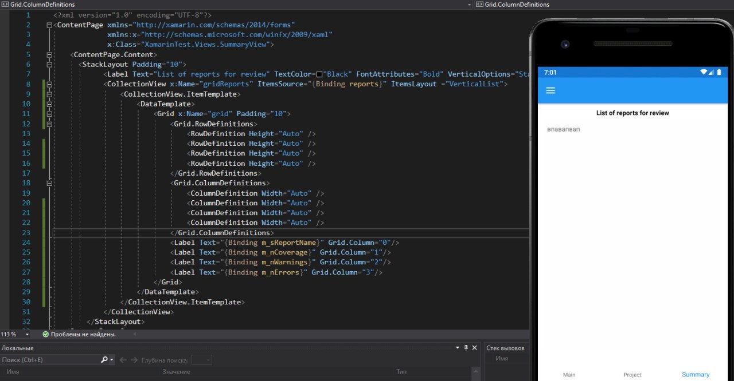Image resolution: width=734 pixels, height=381 pixels.
Task: Collapse Grid.ColumnDefinitions on line 18
Action: click(x=49, y=184)
